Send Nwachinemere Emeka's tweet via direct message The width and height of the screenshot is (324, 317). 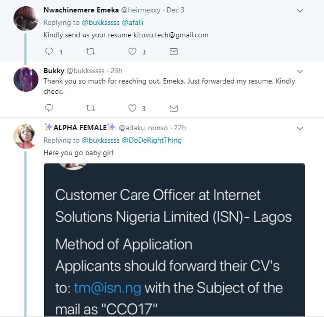pyautogui.click(x=174, y=51)
